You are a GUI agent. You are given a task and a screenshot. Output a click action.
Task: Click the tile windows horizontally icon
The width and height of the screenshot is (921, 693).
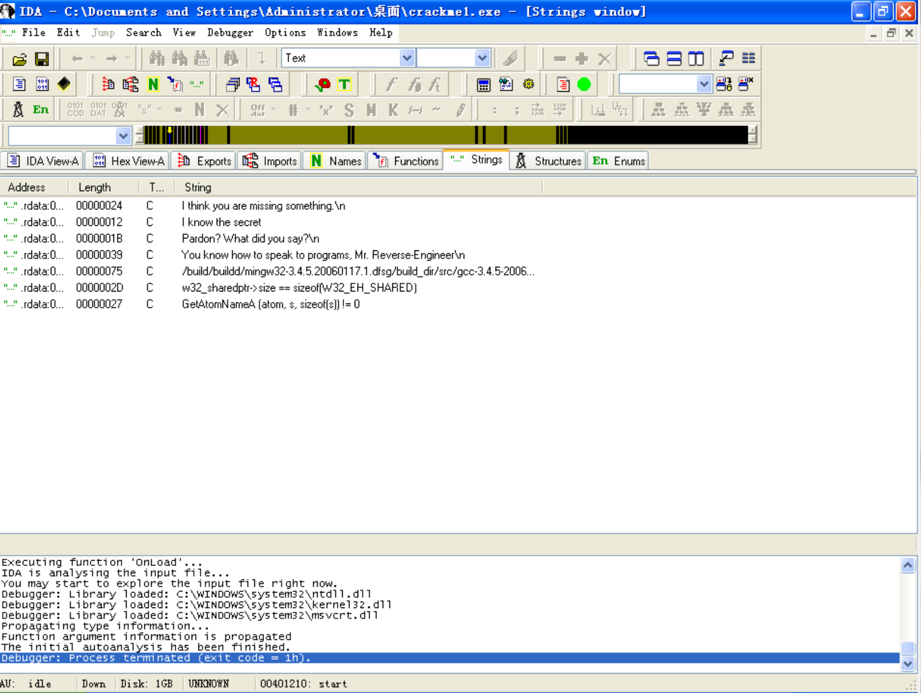point(673,58)
